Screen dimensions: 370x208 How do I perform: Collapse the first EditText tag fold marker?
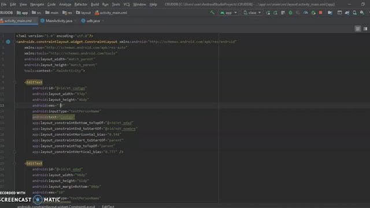[x=14, y=82]
